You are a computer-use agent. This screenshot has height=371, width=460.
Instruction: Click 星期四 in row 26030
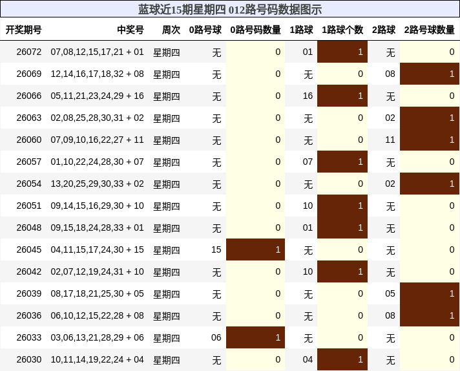(167, 360)
